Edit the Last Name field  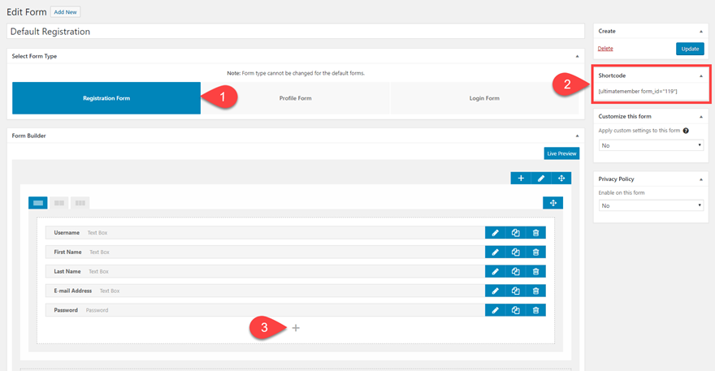click(x=495, y=272)
